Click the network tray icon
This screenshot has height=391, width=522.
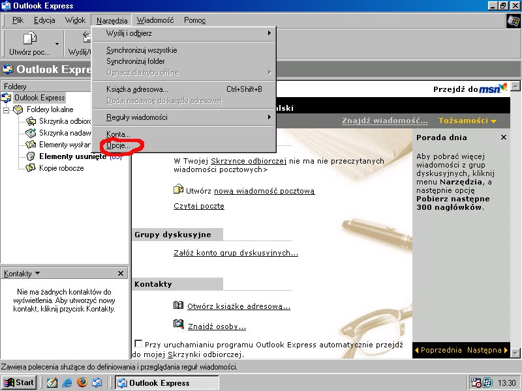[x=487, y=383]
